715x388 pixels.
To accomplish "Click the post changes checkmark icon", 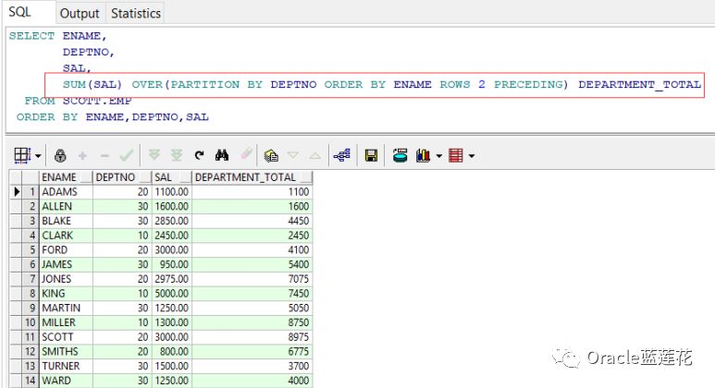I will (127, 156).
